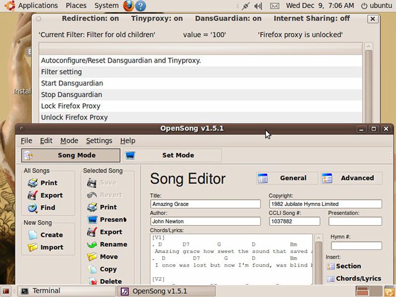The width and height of the screenshot is (396, 297).
Task: Click the trash icon in the bottom panel
Action: coord(389,291)
